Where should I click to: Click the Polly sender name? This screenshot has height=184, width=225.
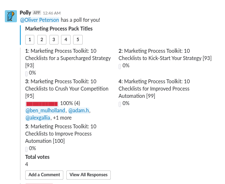point(25,13)
